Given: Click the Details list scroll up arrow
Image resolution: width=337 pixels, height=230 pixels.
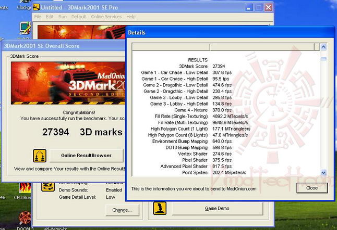Looking at the screenshot, I should (323, 47).
